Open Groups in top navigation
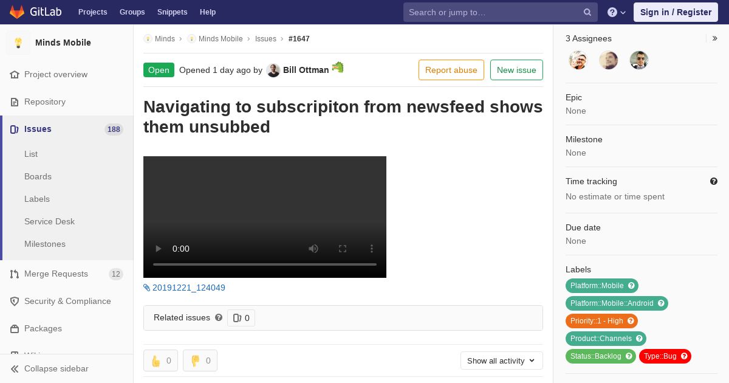Viewport: 729px width, 383px height. click(132, 12)
